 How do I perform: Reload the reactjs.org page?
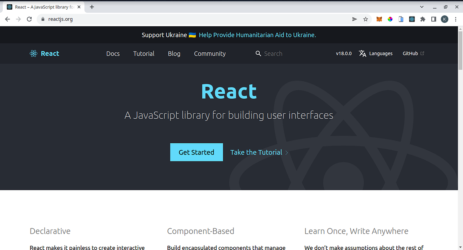29,19
